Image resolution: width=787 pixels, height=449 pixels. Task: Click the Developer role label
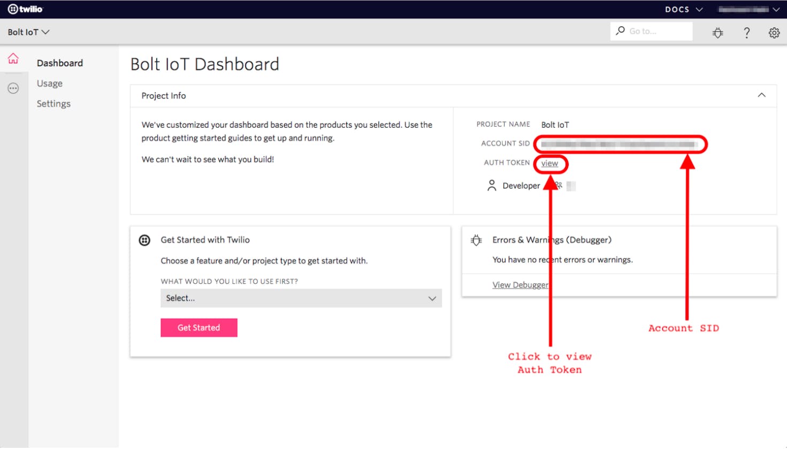(521, 185)
